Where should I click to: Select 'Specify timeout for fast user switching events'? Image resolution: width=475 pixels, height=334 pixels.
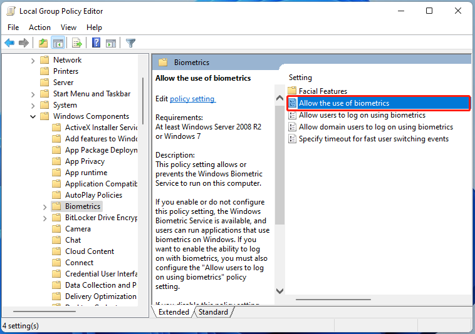pos(373,139)
